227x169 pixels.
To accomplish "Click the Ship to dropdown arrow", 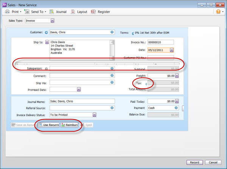I will tap(47, 42).
